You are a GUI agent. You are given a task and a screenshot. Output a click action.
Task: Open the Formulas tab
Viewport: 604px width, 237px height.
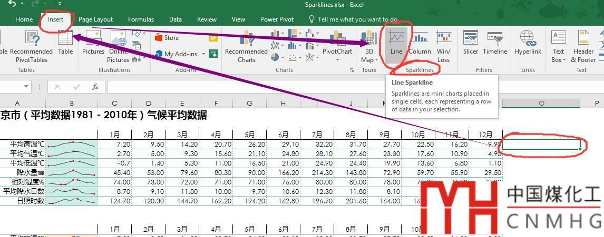(x=141, y=19)
